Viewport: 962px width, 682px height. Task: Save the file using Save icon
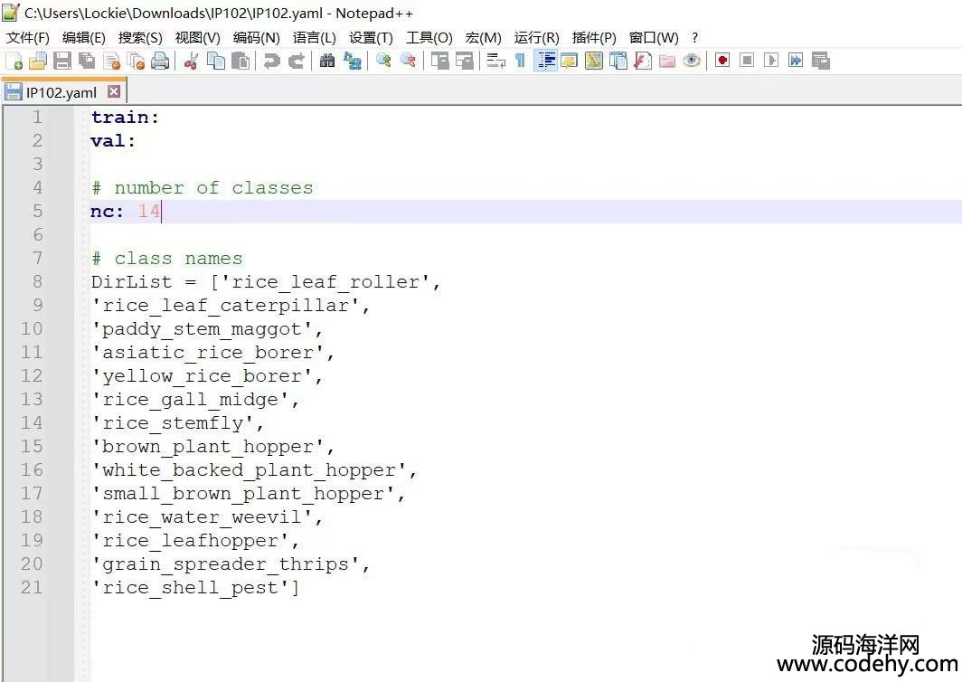coord(62,61)
